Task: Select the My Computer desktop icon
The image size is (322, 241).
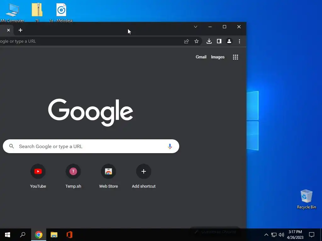Action: pyautogui.click(x=12, y=12)
